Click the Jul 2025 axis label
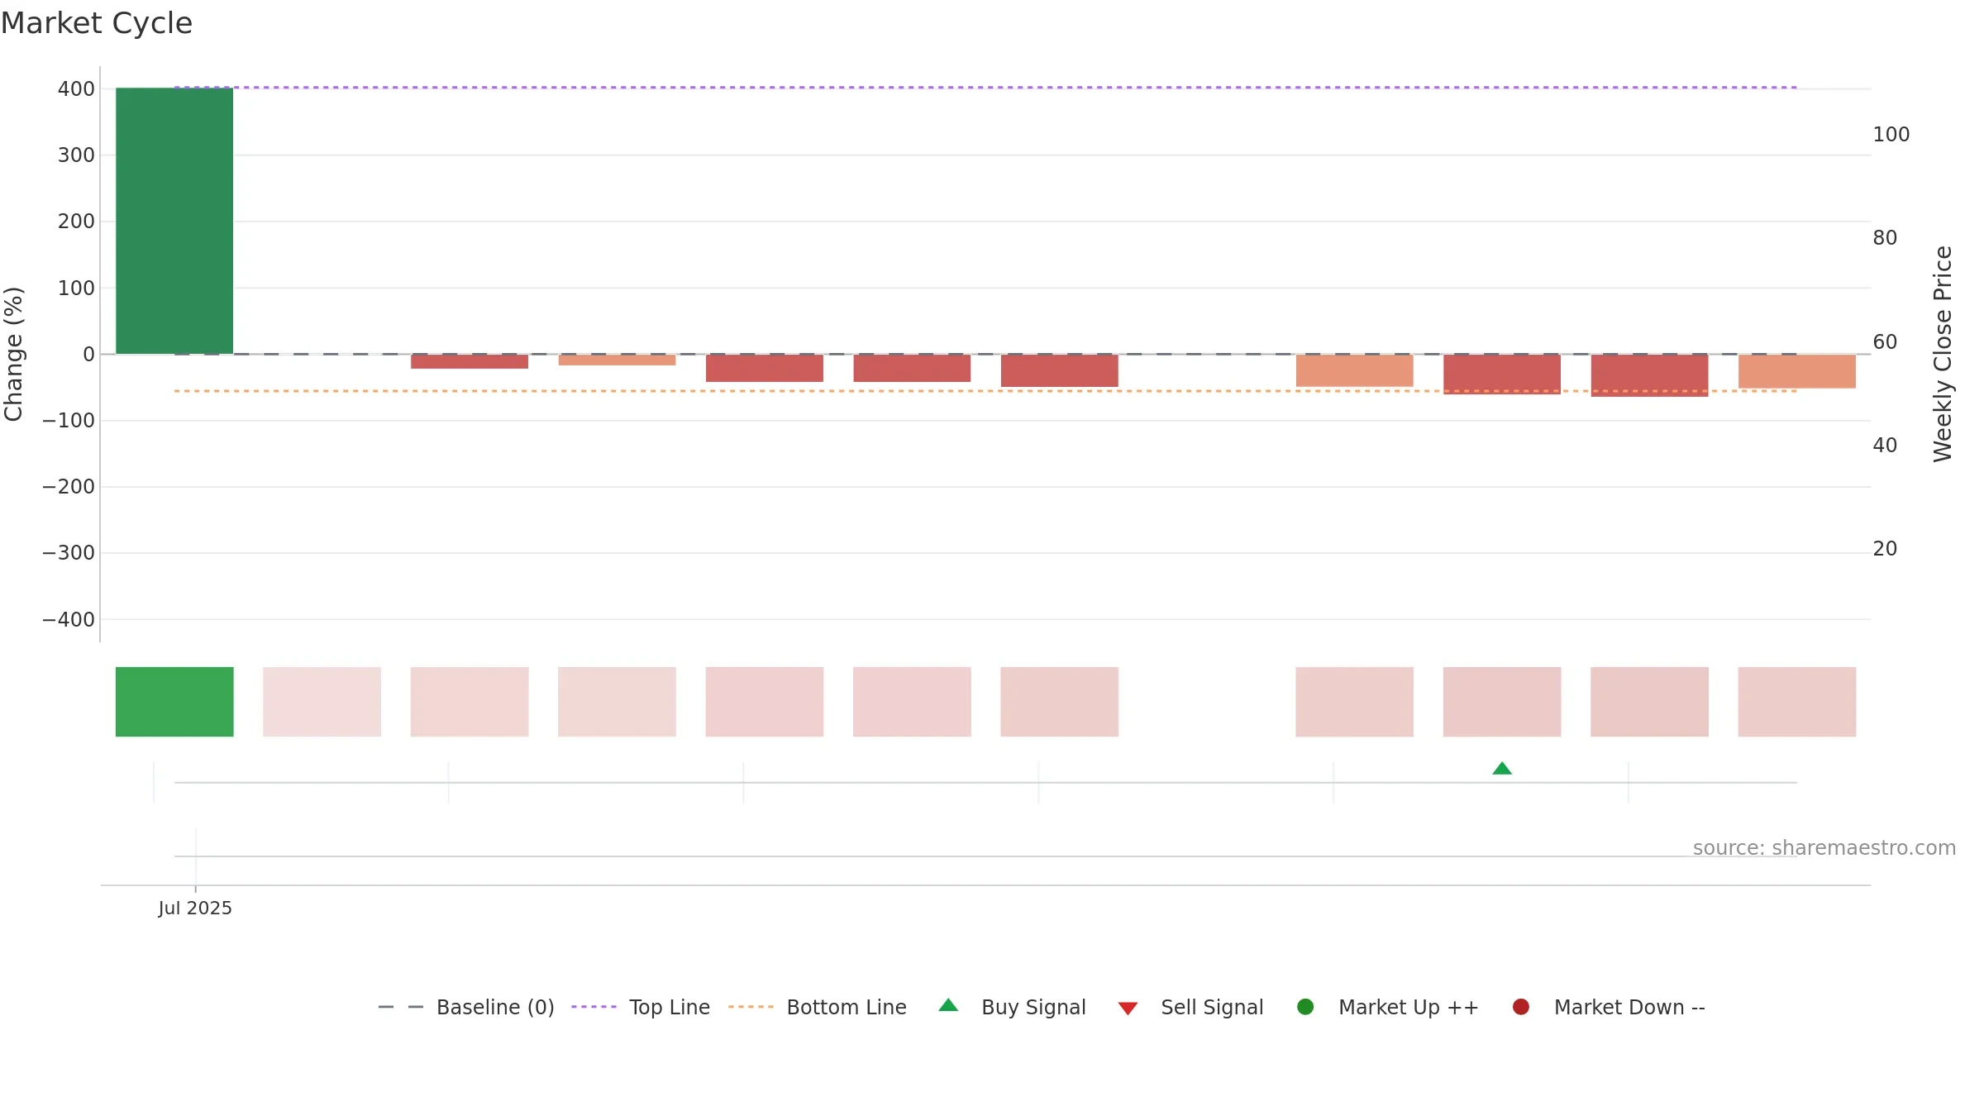 (x=195, y=908)
